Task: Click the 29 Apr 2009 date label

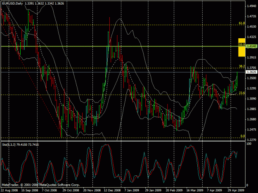Action: 236,190
